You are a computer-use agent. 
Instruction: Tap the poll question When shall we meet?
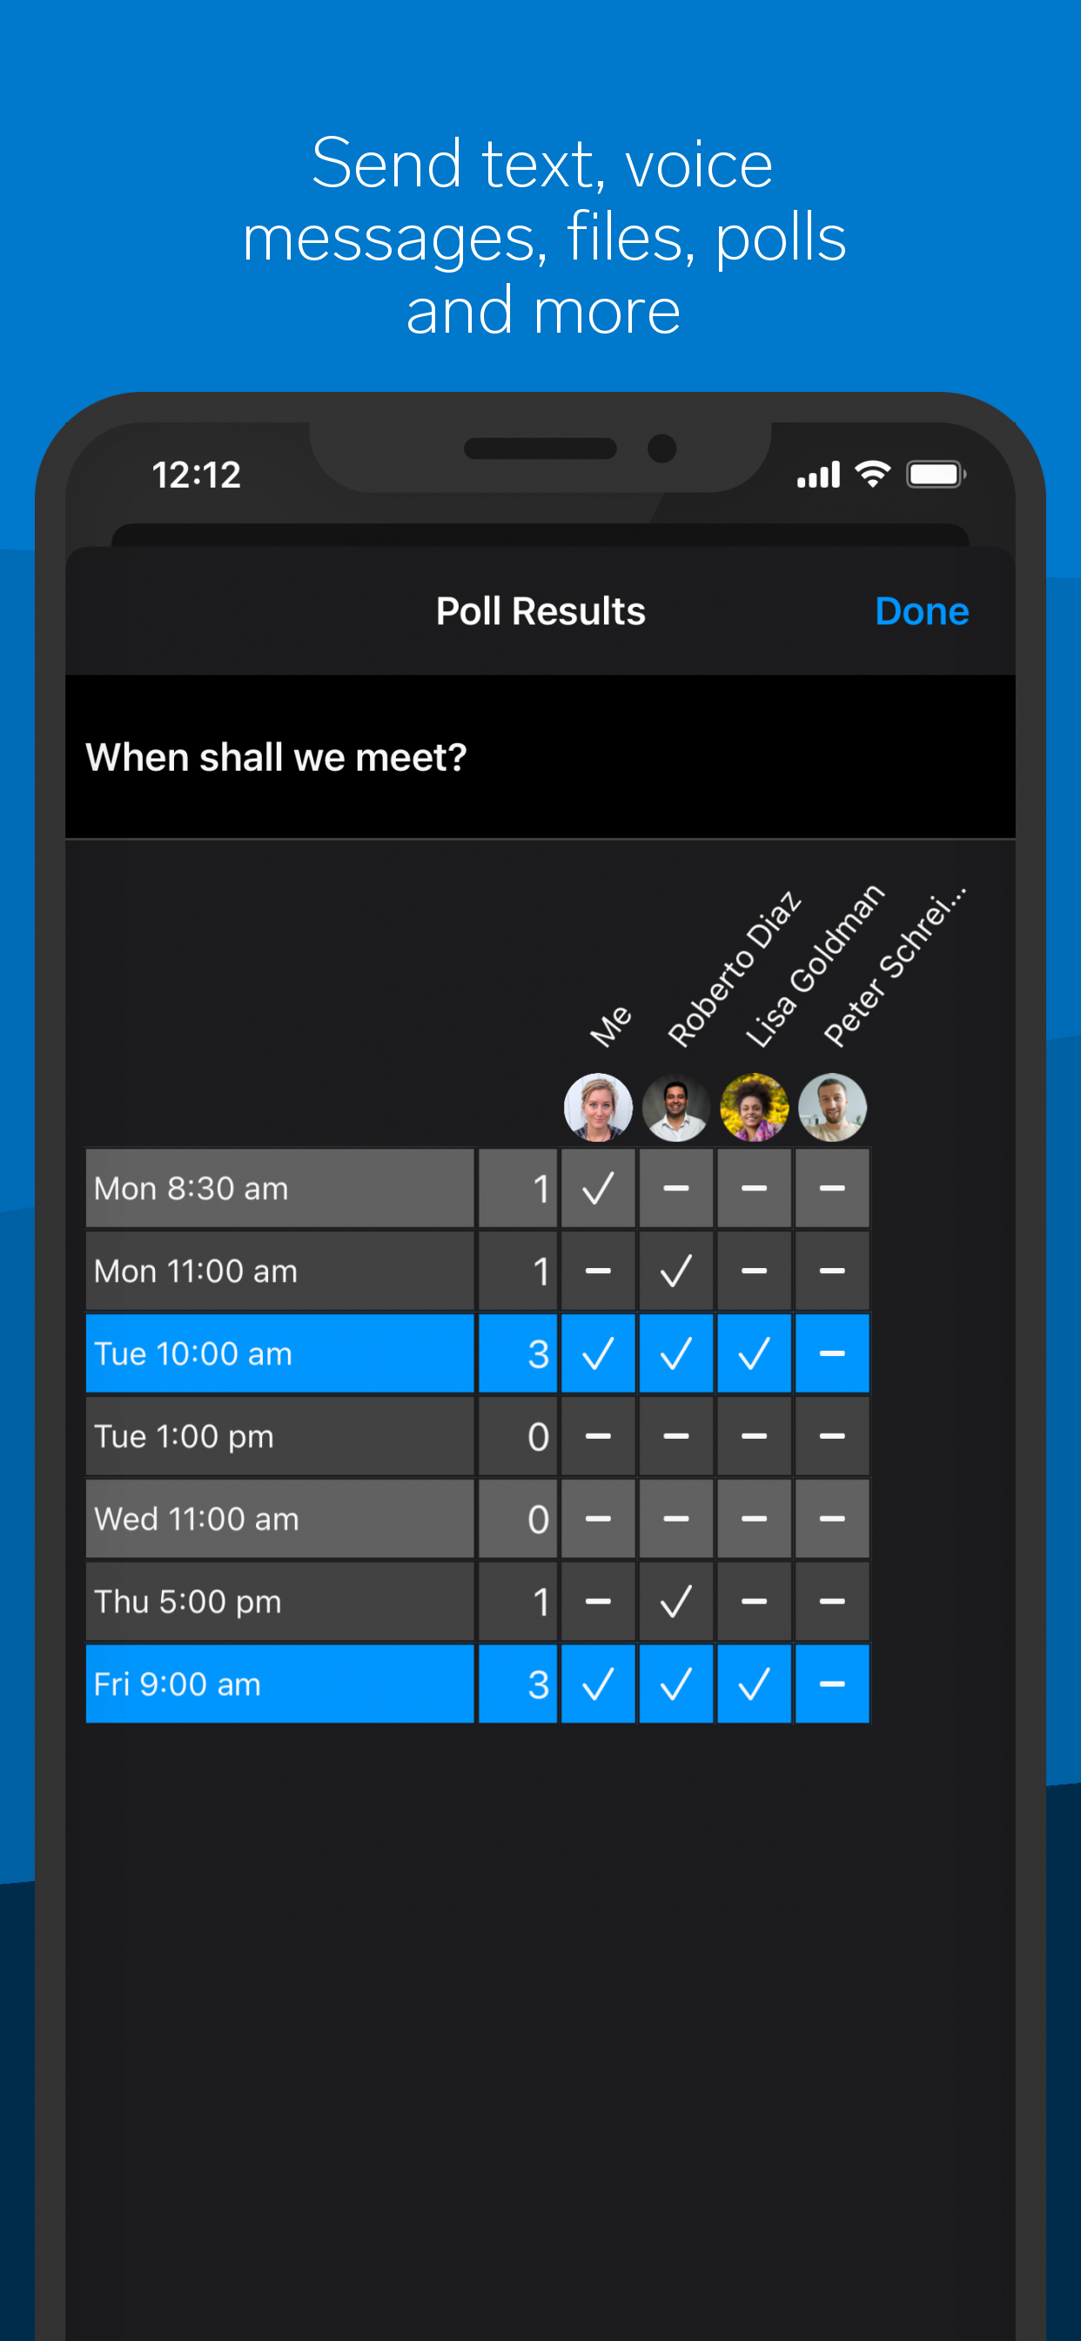276,757
